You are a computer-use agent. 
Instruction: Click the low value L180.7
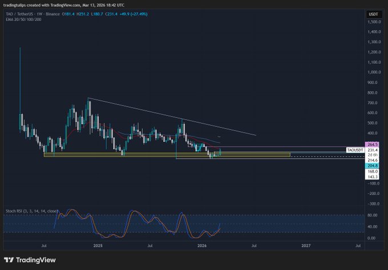coord(97,14)
